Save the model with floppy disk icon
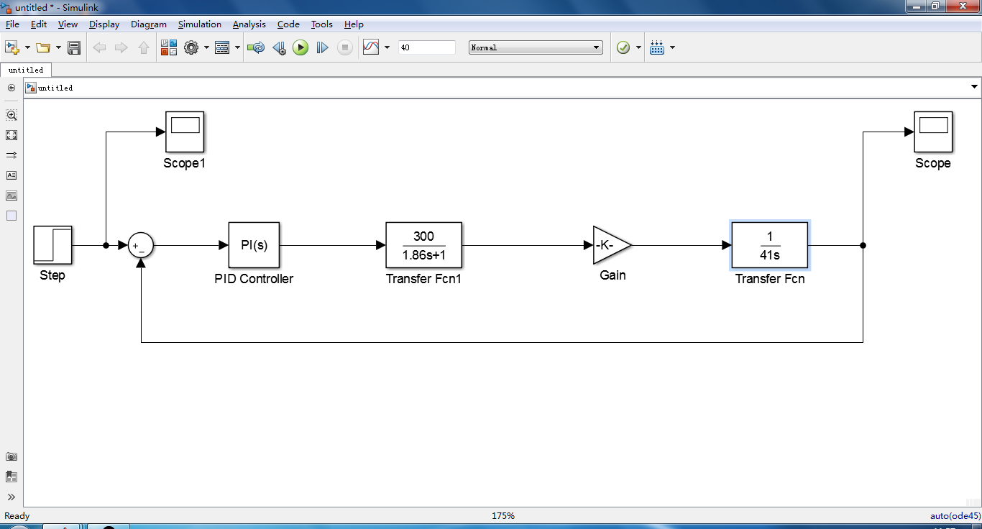Screen dimensions: 982x529 coord(73,48)
